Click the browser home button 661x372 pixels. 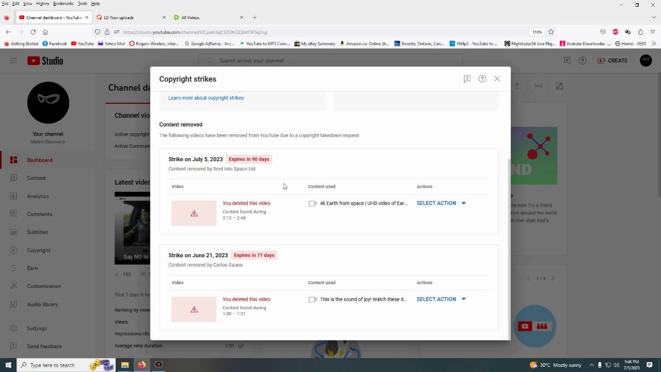click(45, 32)
